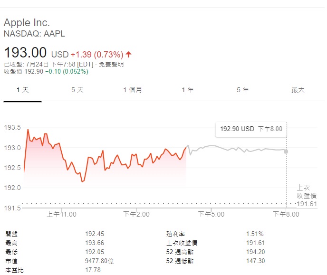The height and width of the screenshot is (275, 327).
Task: Switch to 5 年 chart view
Action: (242, 90)
